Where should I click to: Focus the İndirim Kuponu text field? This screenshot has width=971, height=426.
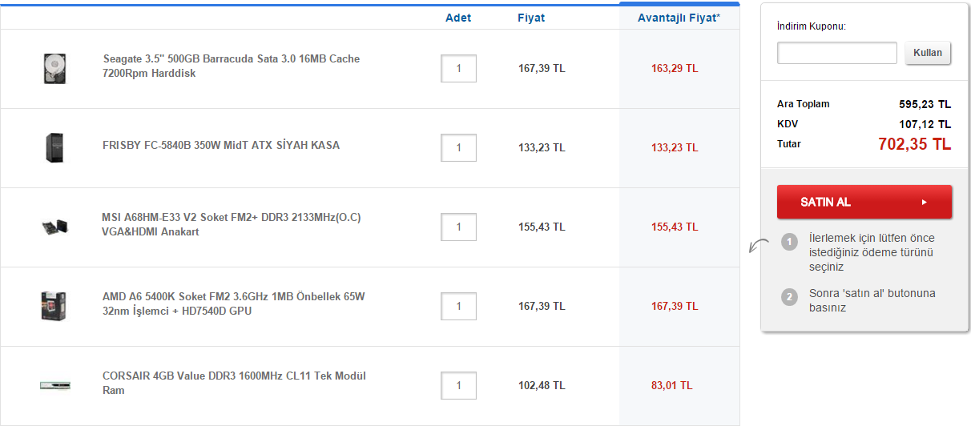836,53
